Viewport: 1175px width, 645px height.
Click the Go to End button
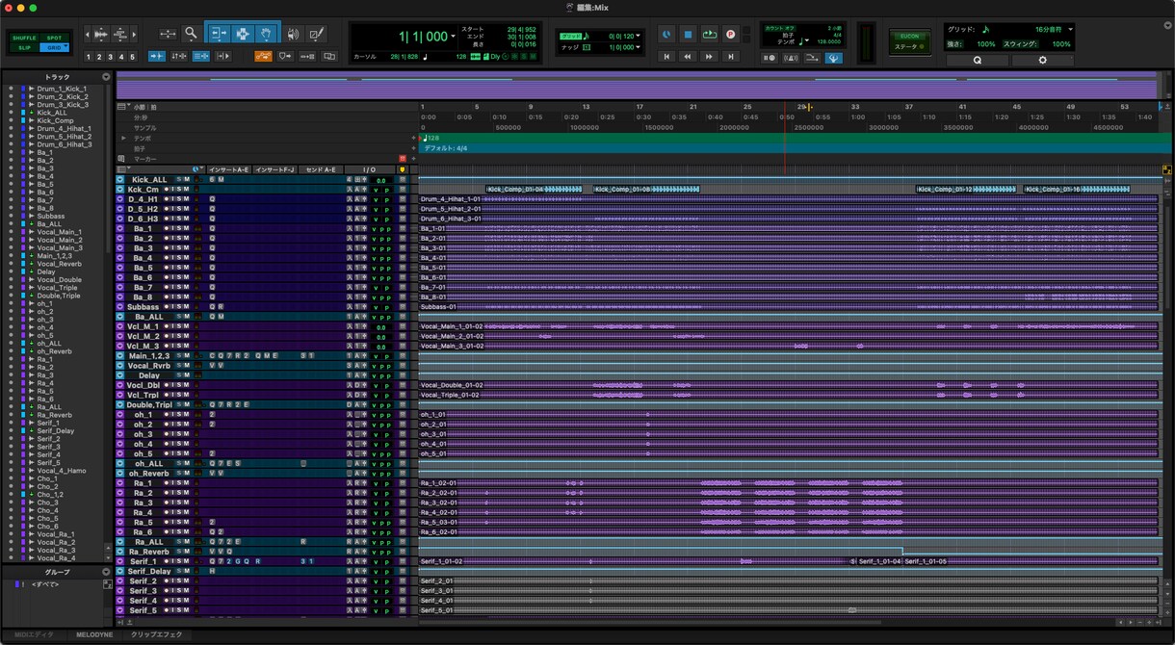pos(730,57)
